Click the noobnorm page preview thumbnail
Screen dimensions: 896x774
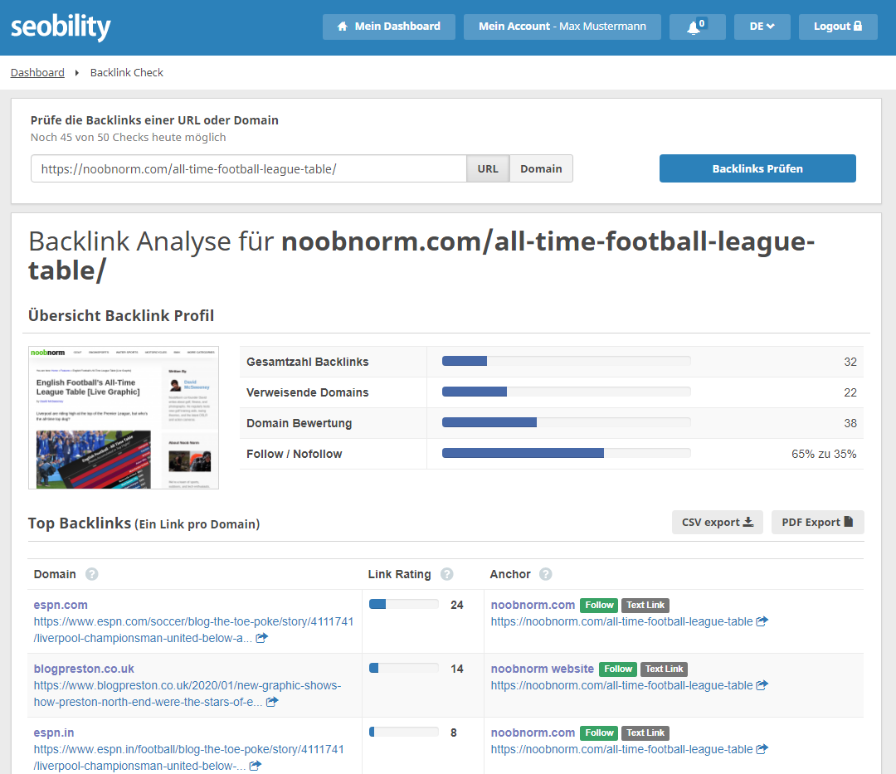[124, 417]
